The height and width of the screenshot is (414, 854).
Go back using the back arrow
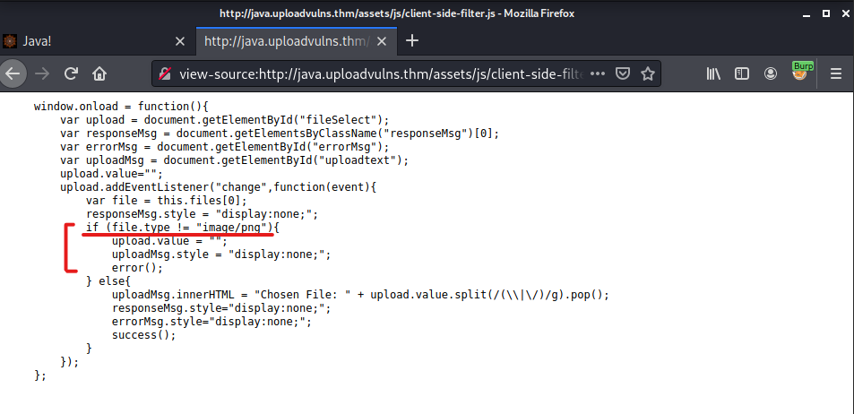[12, 73]
